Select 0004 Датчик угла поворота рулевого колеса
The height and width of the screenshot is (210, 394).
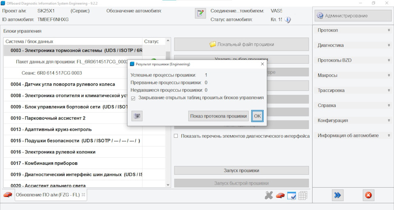click(x=66, y=84)
